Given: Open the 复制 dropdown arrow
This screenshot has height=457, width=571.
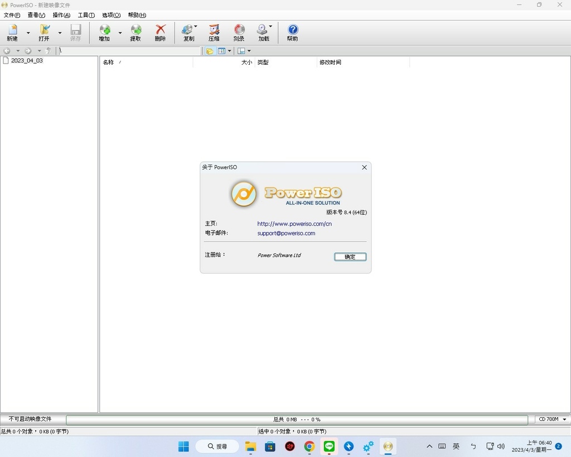Looking at the screenshot, I should coord(196,26).
